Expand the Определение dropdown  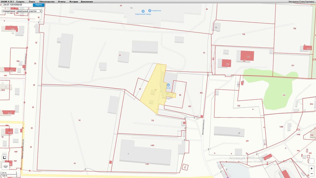29,11
